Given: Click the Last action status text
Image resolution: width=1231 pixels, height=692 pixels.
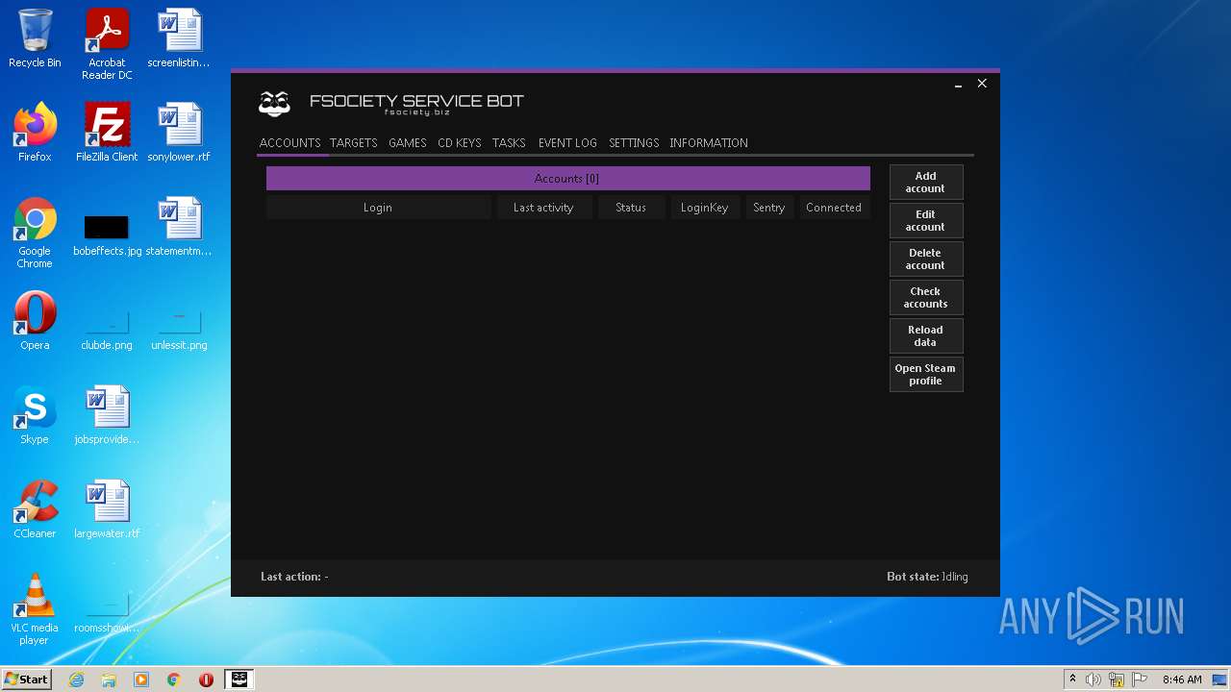Looking at the screenshot, I should pos(294,577).
